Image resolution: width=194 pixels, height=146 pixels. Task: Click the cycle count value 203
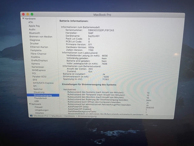pyautogui.click(x=90, y=69)
